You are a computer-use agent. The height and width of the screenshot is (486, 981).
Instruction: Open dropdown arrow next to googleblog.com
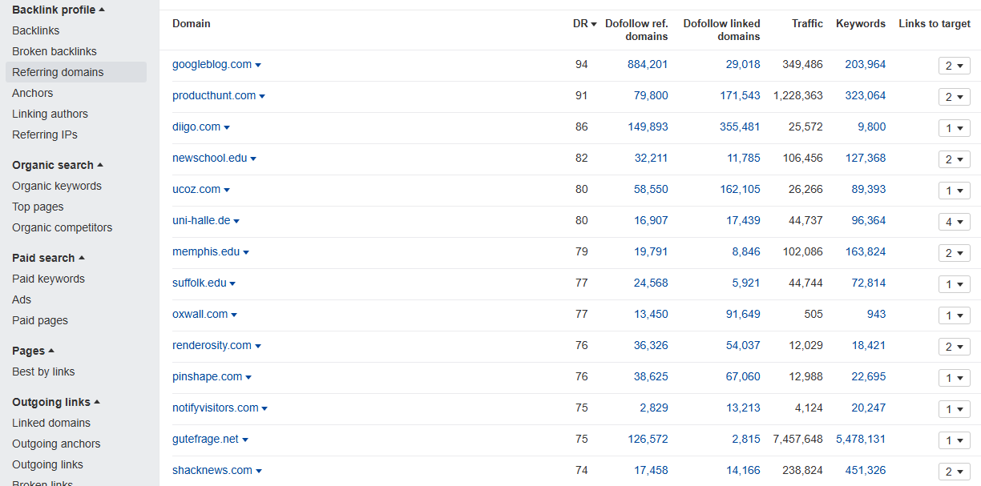click(258, 65)
